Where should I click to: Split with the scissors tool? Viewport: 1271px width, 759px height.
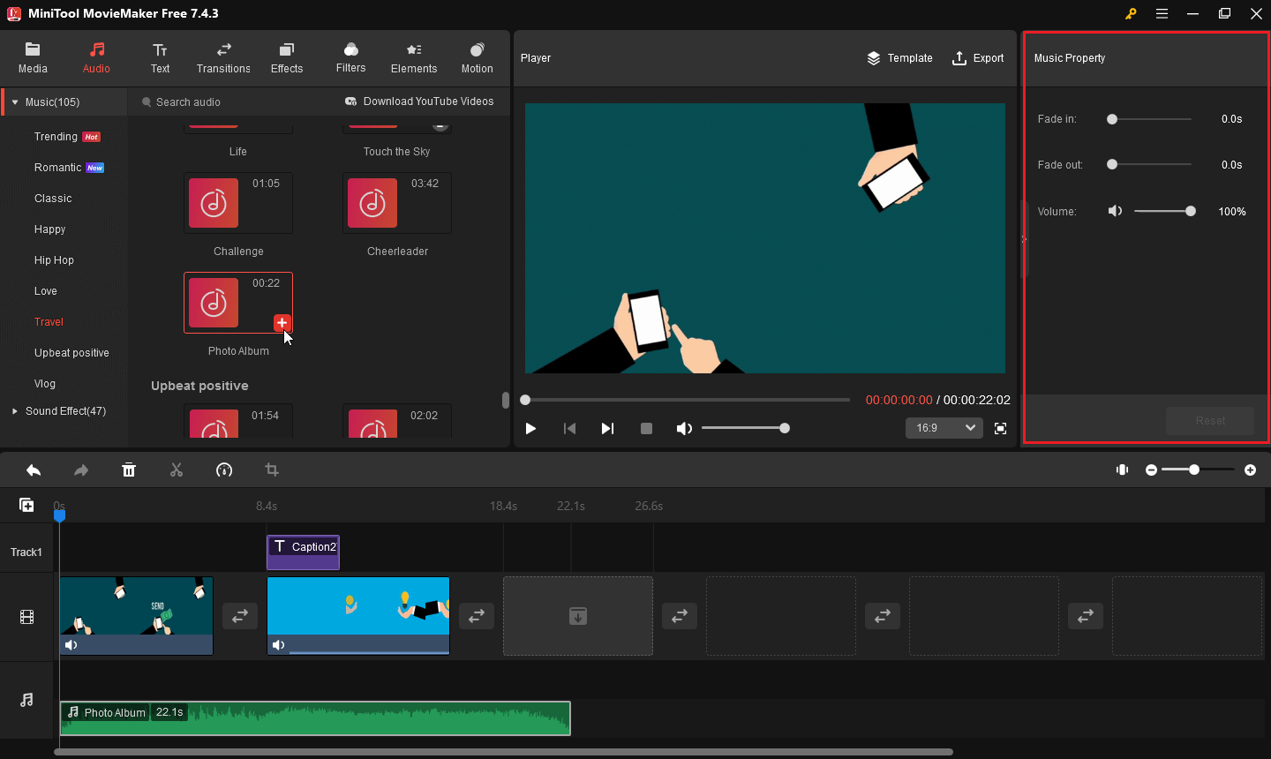177,470
